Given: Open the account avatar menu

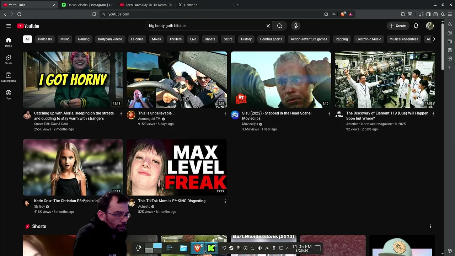Looking at the screenshot, I should pos(430,26).
